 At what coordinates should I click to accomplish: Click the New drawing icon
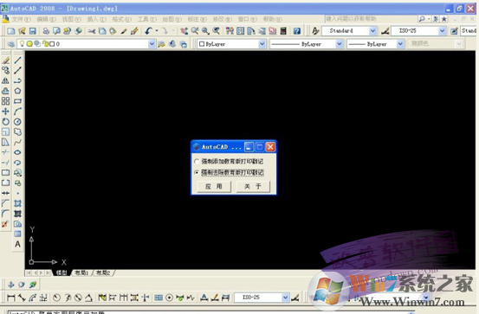11,31
